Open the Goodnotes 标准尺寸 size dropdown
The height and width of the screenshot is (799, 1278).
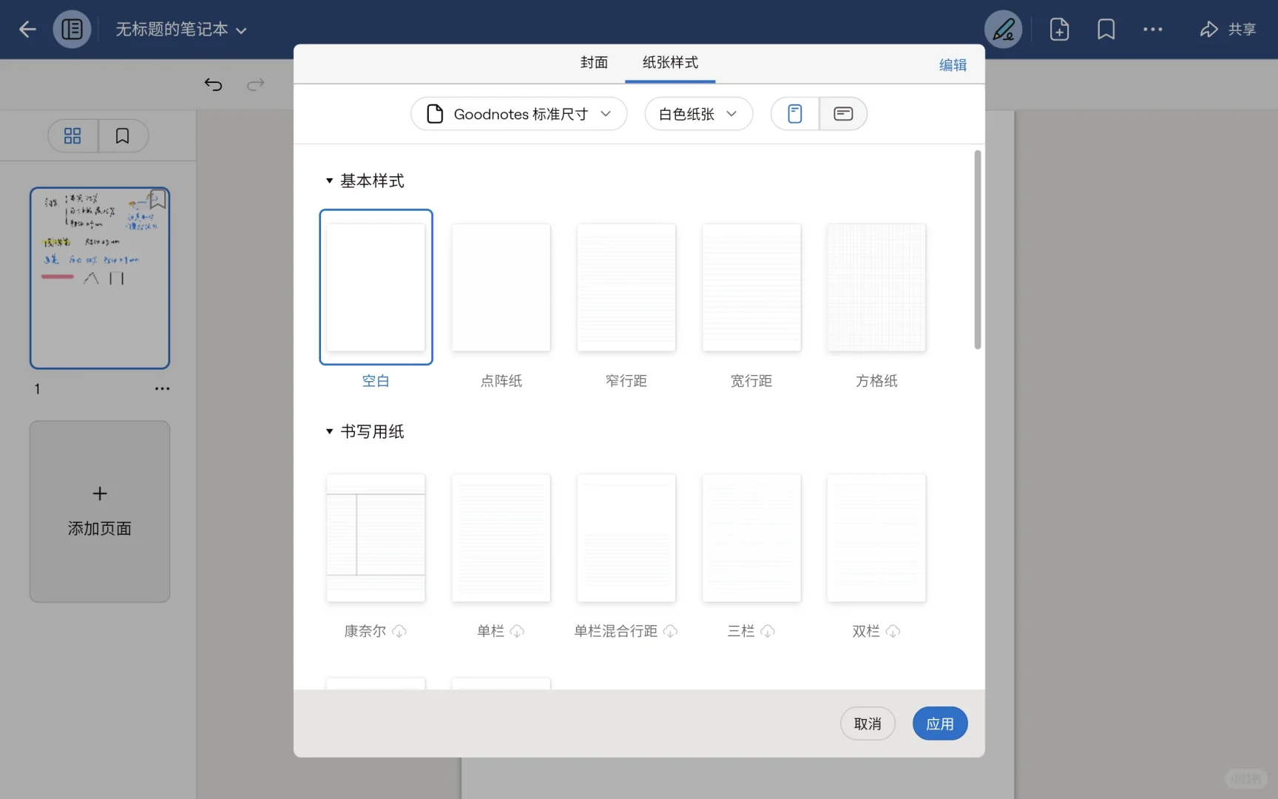tap(518, 113)
